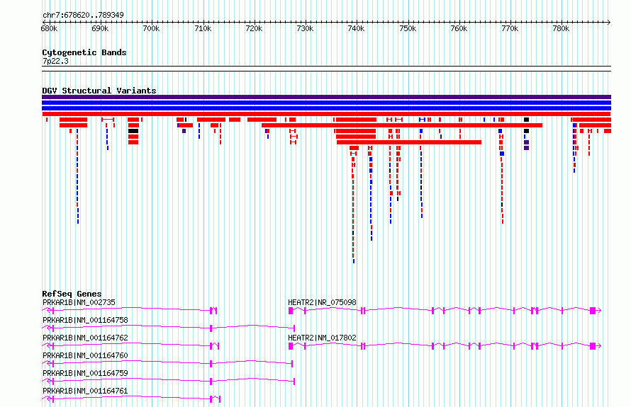This screenshot has height=407, width=631.
Task: Click the arrowhead at the ruler's right end
Action: pyautogui.click(x=609, y=23)
